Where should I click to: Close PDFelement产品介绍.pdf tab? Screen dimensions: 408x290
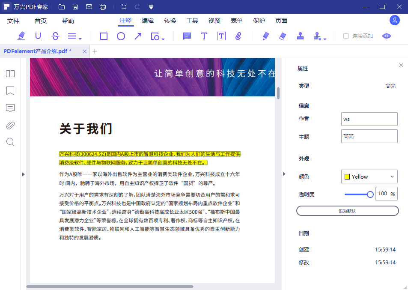tap(85, 51)
